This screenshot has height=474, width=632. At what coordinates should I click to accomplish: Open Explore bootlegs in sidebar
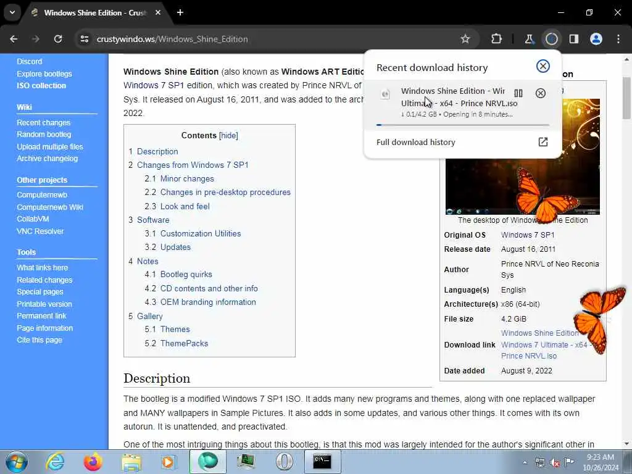click(44, 74)
